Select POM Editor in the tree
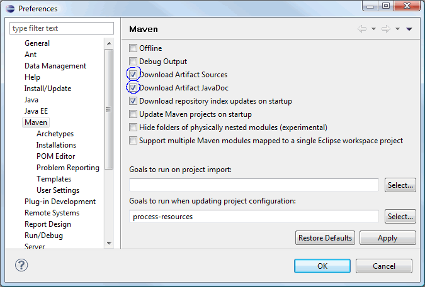 (56, 156)
